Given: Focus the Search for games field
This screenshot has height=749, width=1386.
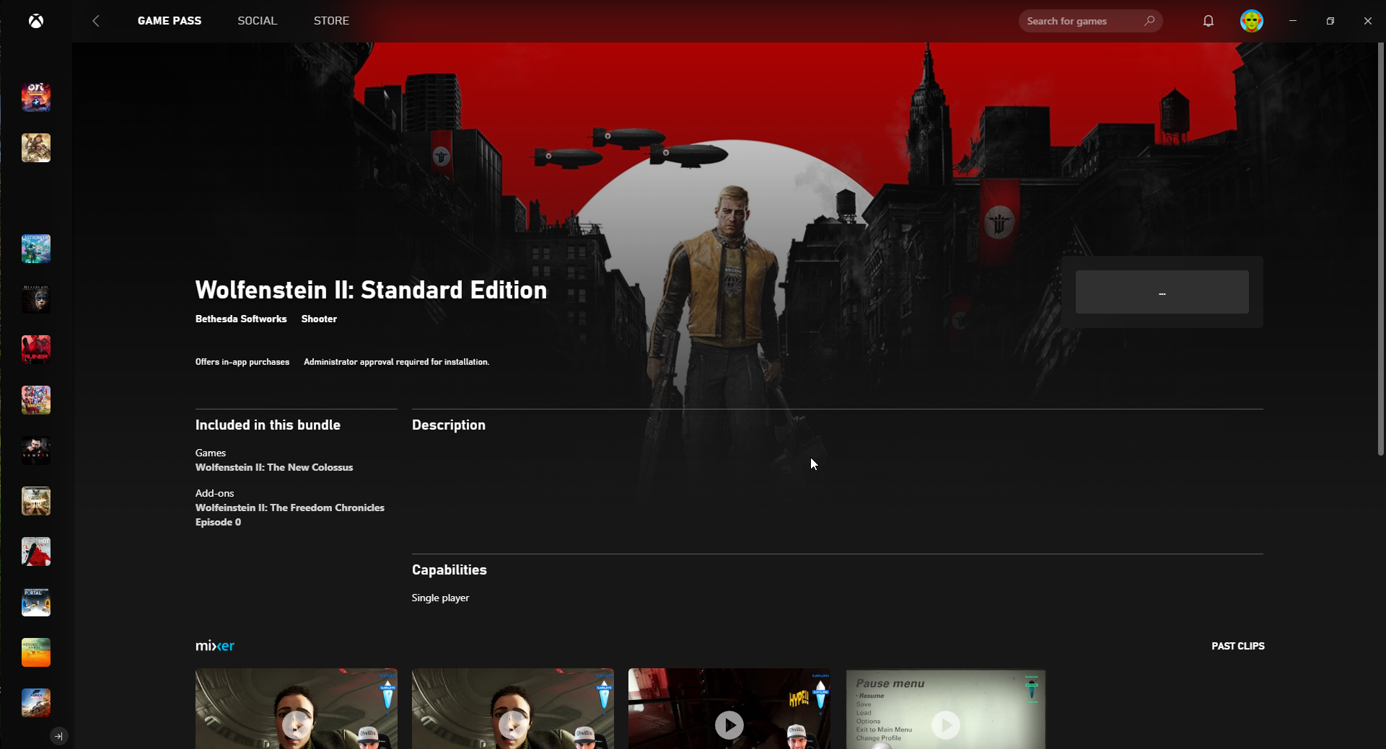Looking at the screenshot, I should click(1090, 21).
